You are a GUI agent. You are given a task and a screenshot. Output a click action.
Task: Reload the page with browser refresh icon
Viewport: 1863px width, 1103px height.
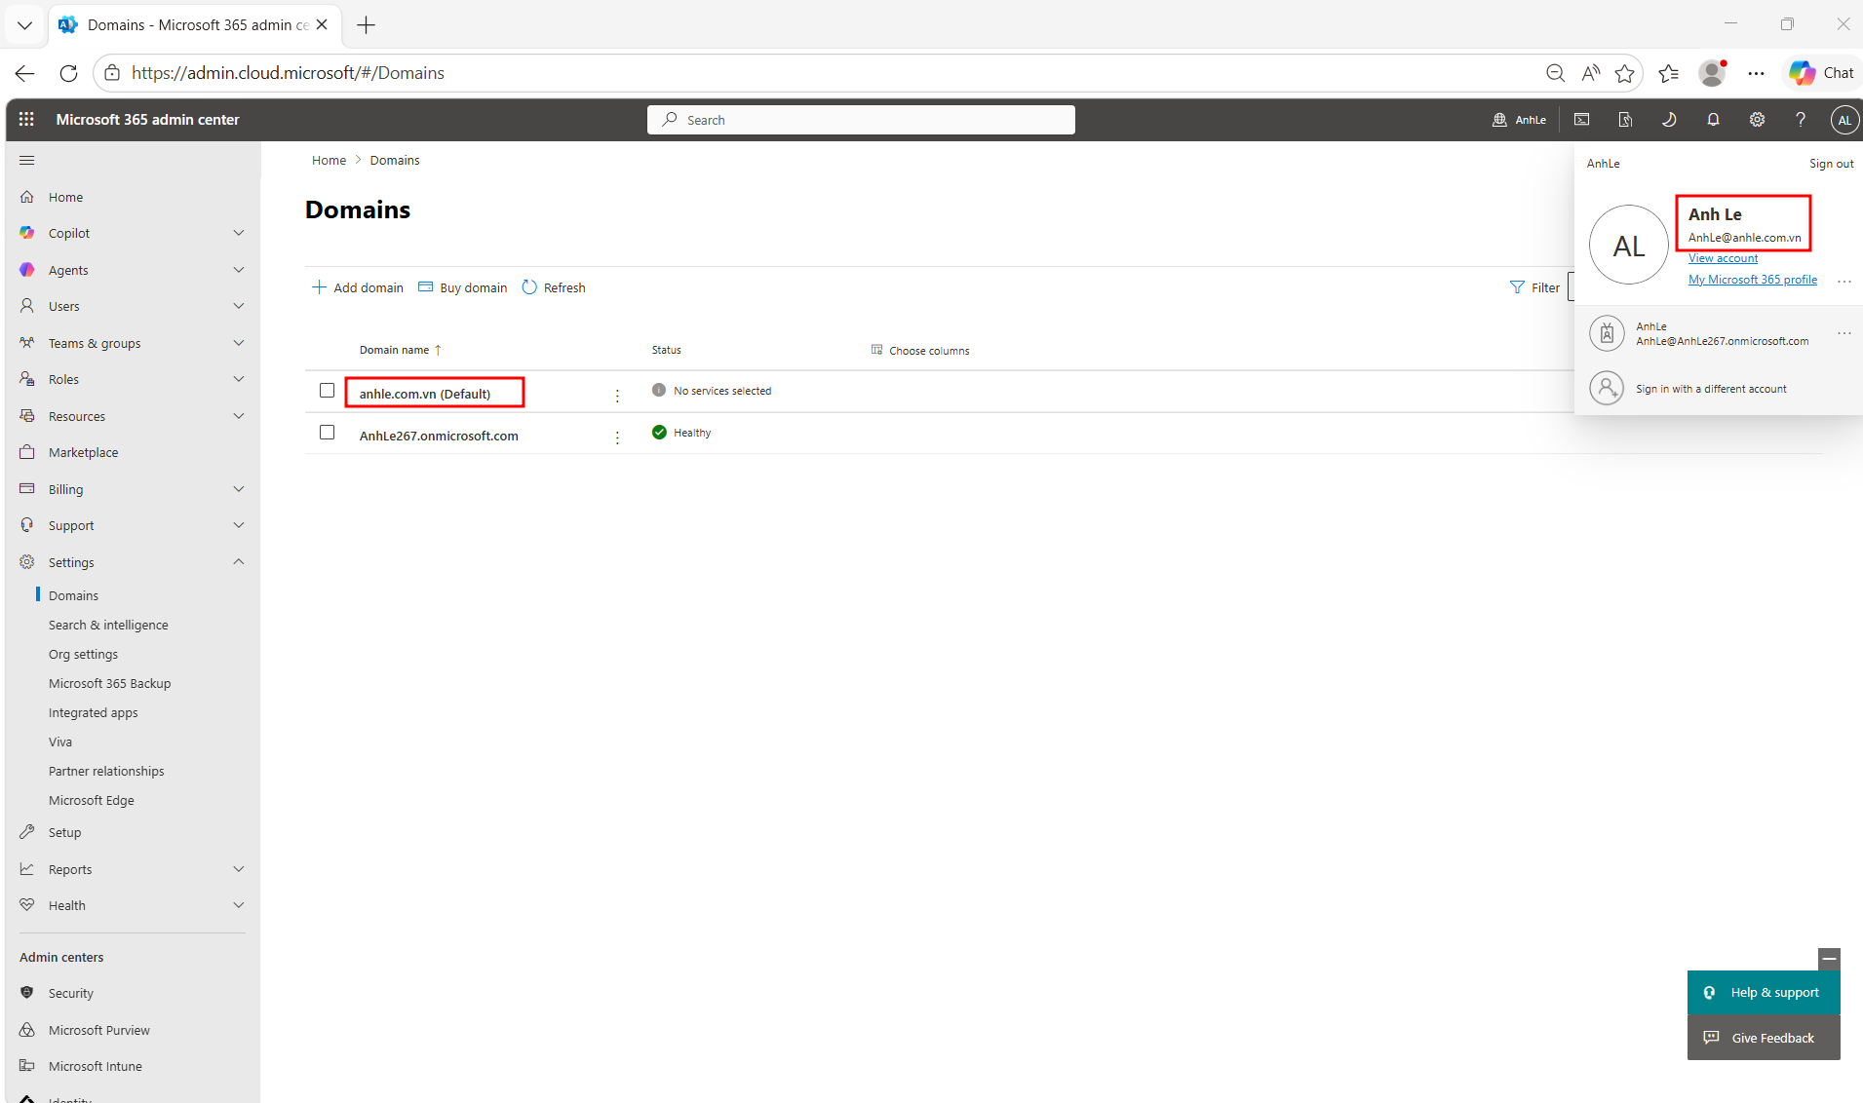coord(68,73)
